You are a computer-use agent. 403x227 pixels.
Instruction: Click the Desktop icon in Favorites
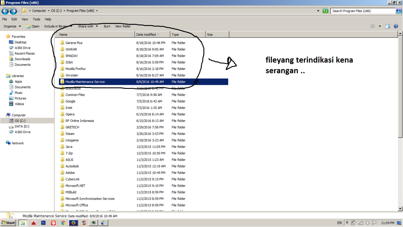pos(11,42)
